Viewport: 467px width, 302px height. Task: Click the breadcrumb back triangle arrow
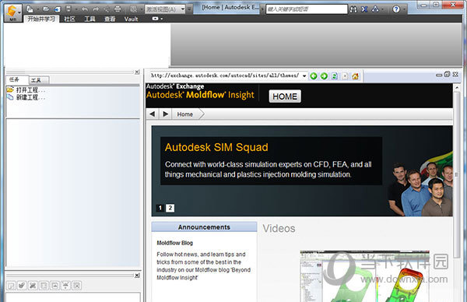[153, 114]
